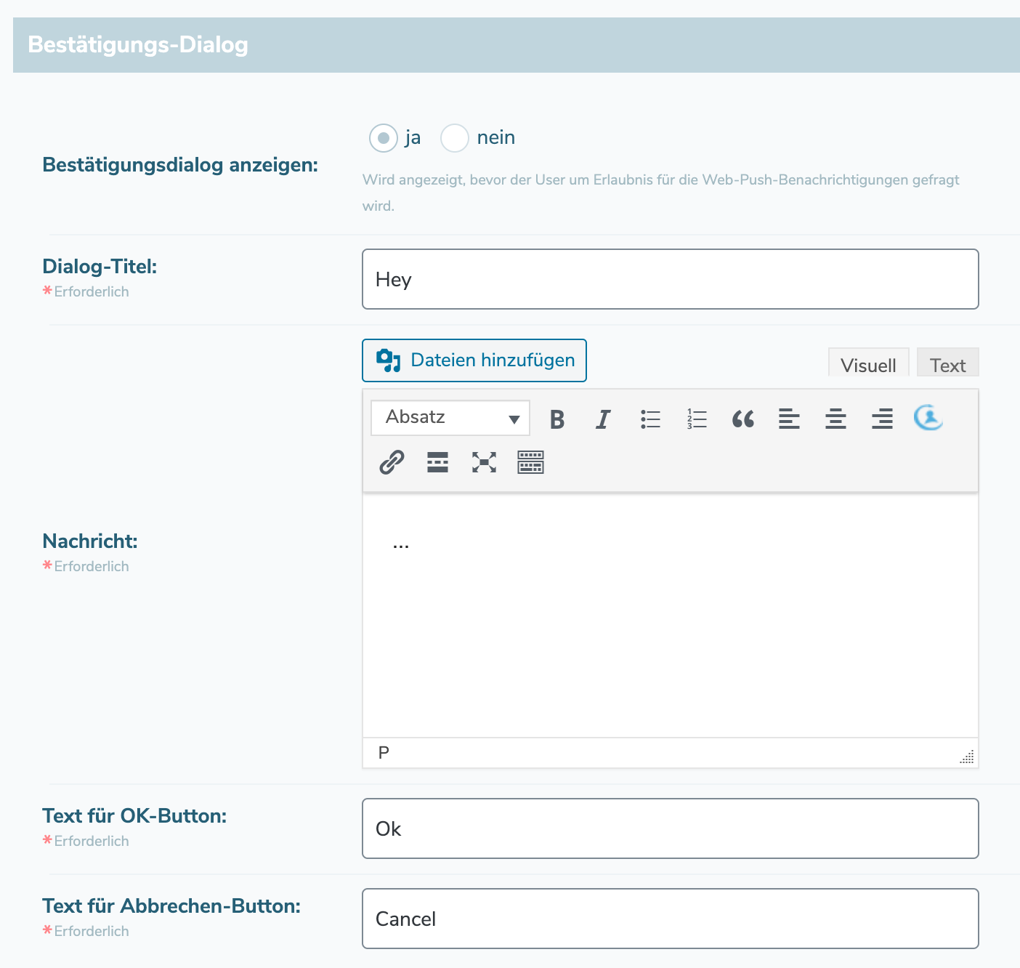
Task: Select the 'nein' radio option
Action: [x=455, y=138]
